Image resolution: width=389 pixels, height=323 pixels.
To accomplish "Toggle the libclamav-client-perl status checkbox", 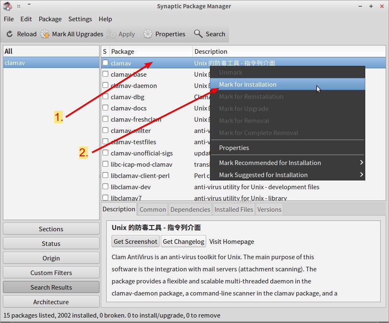I will (105, 175).
